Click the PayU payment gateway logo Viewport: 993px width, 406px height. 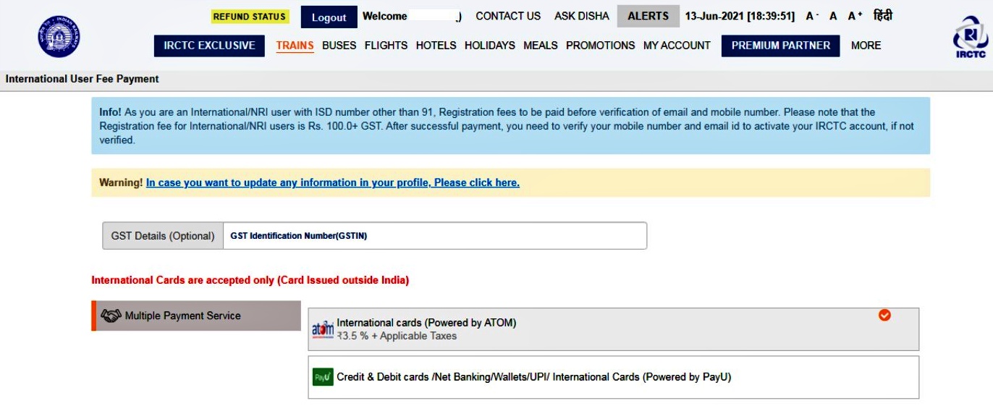pos(323,377)
